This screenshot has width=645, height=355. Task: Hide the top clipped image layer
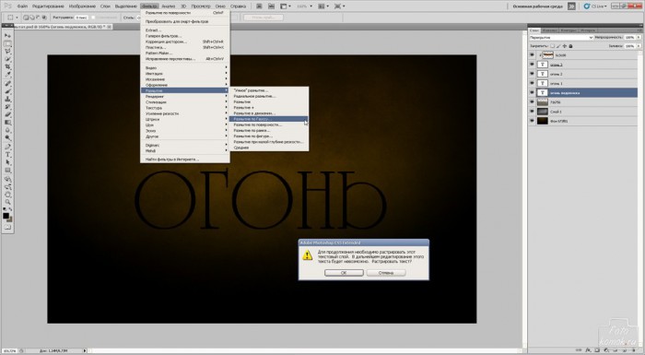(x=532, y=55)
